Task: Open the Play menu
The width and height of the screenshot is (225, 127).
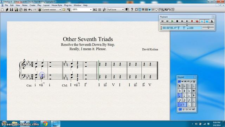Action: coord(39,5)
